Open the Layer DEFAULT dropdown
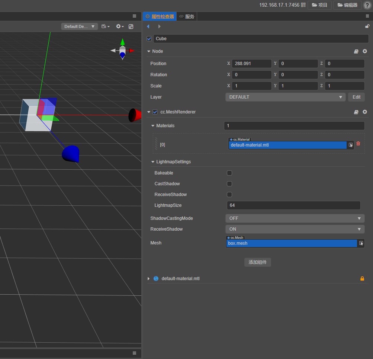Image resolution: width=373 pixels, height=359 pixels. coord(285,97)
